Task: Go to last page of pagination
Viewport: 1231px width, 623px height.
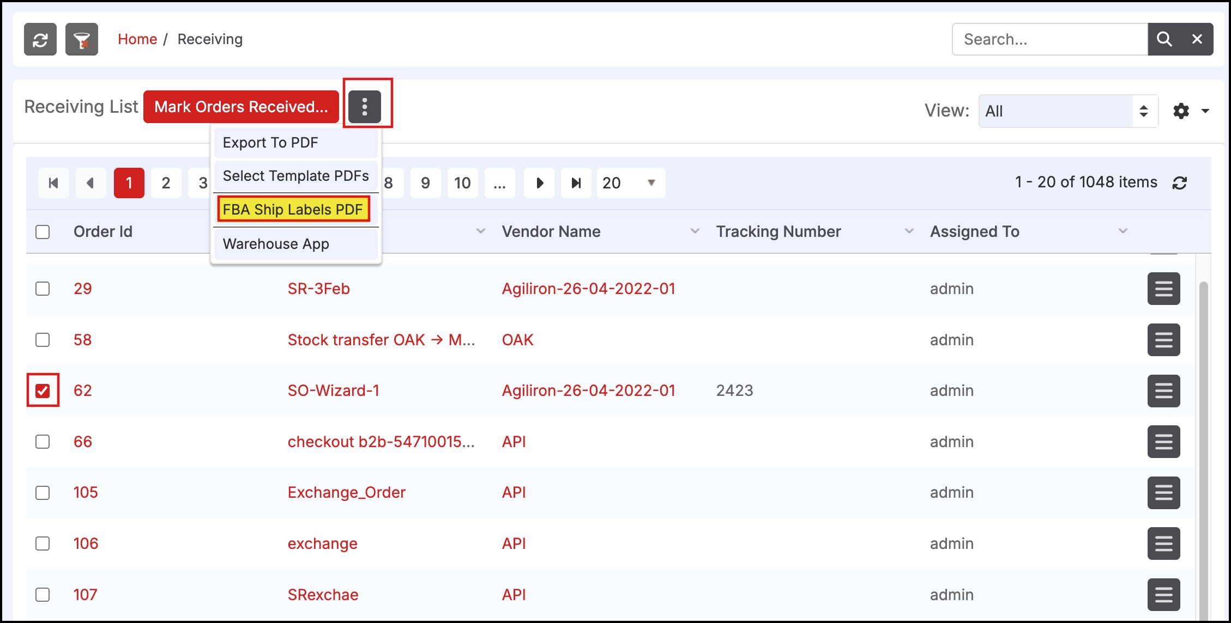Action: pos(576,183)
